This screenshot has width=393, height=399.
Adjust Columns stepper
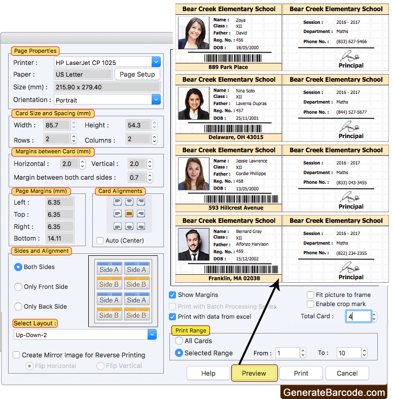click(154, 139)
